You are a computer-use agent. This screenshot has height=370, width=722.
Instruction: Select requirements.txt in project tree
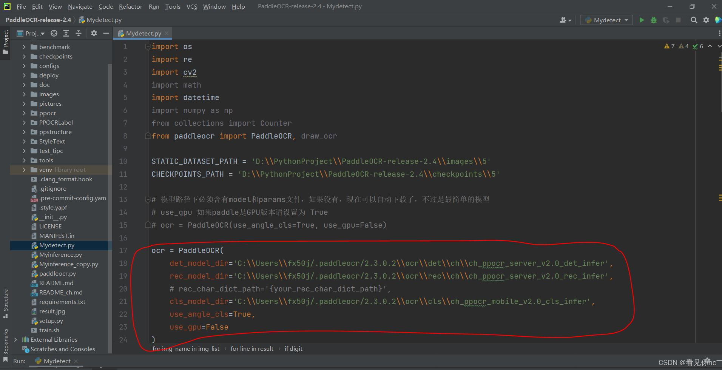62,302
